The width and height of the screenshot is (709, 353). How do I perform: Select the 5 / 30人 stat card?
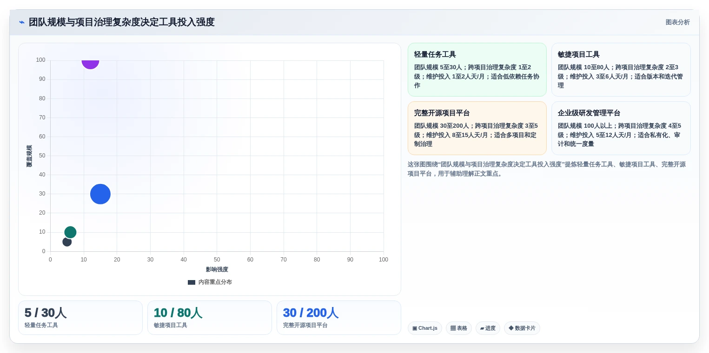pos(80,318)
